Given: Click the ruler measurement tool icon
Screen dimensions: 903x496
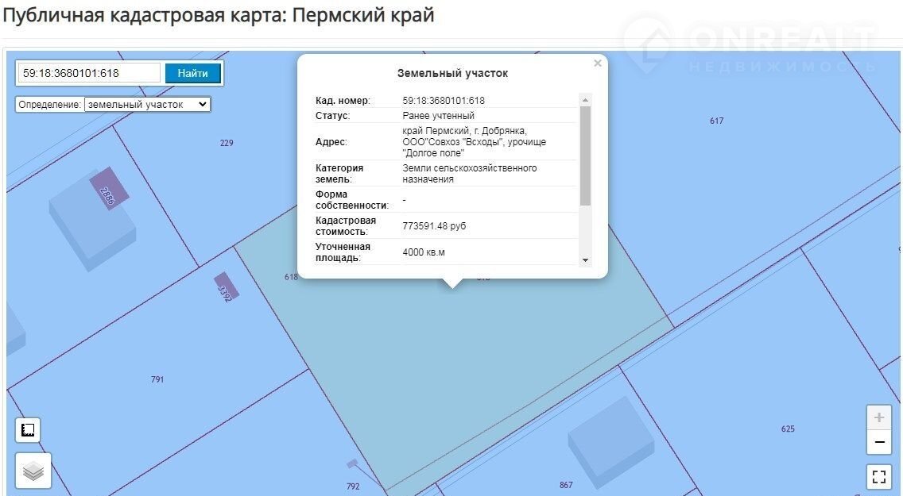Looking at the screenshot, I should (x=29, y=430).
